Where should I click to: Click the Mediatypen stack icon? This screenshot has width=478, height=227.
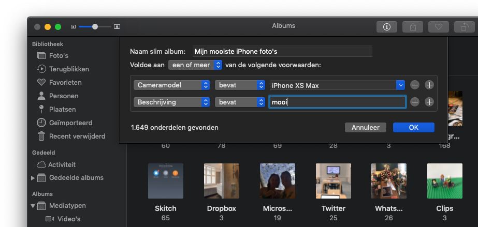pos(41,206)
